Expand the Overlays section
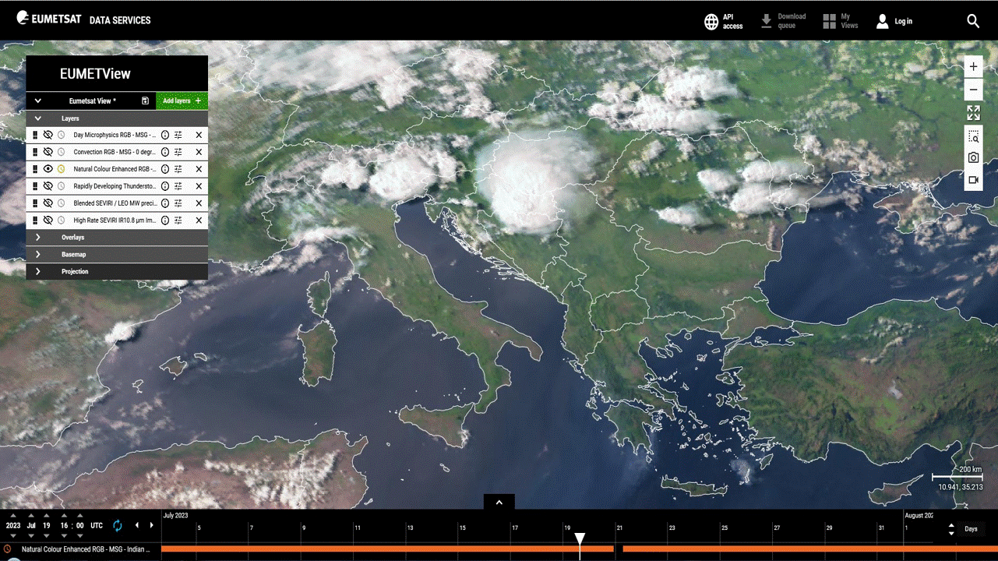The width and height of the screenshot is (998, 561). point(37,238)
